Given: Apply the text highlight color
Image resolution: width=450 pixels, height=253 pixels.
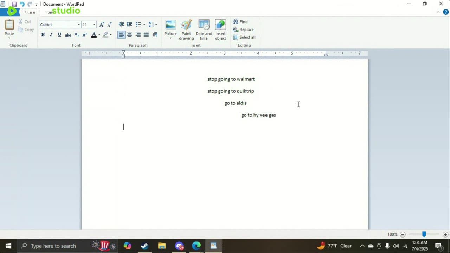Looking at the screenshot, I should pyautogui.click(x=105, y=35).
